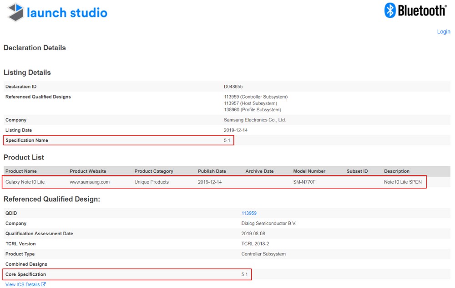
Task: Click the Publish Date column header
Action: (212, 171)
